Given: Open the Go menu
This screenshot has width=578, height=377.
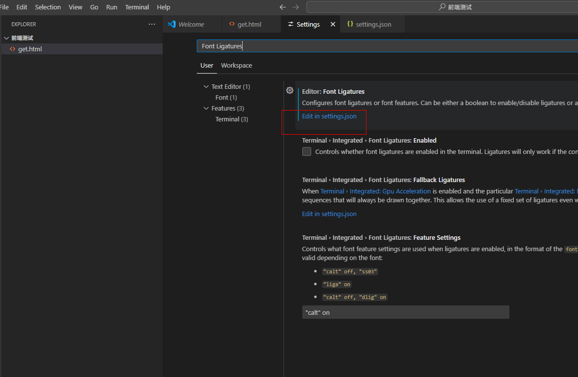Looking at the screenshot, I should coord(94,7).
